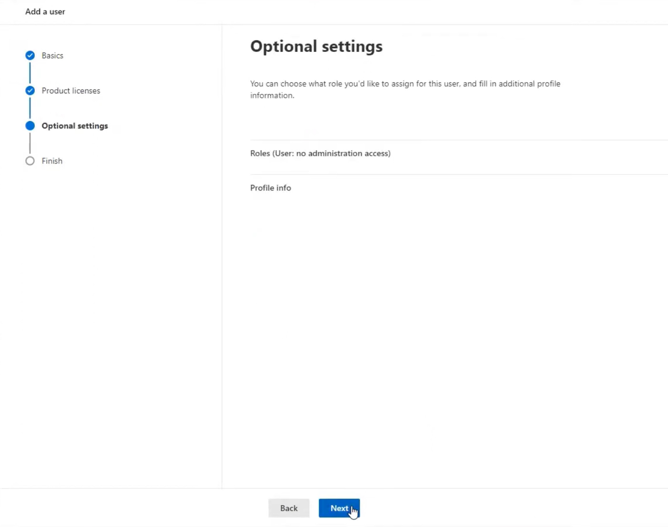Open the Optional settings step label
Viewport: 668px width, 527px height.
[75, 126]
